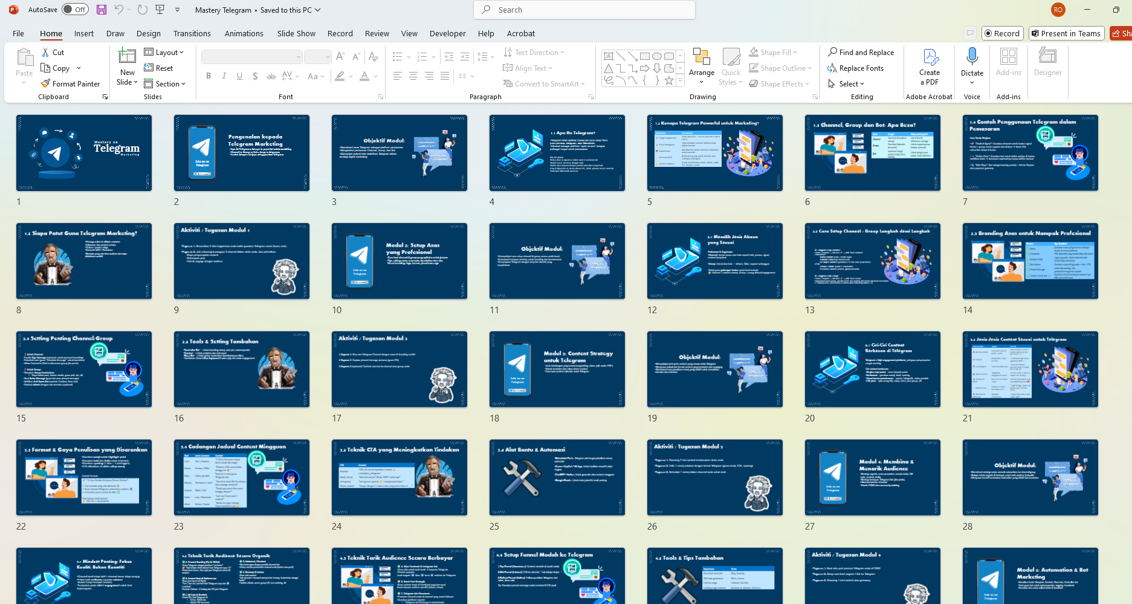Apply the font color swatch
This screenshot has height=604, width=1132.
pyautogui.click(x=364, y=76)
